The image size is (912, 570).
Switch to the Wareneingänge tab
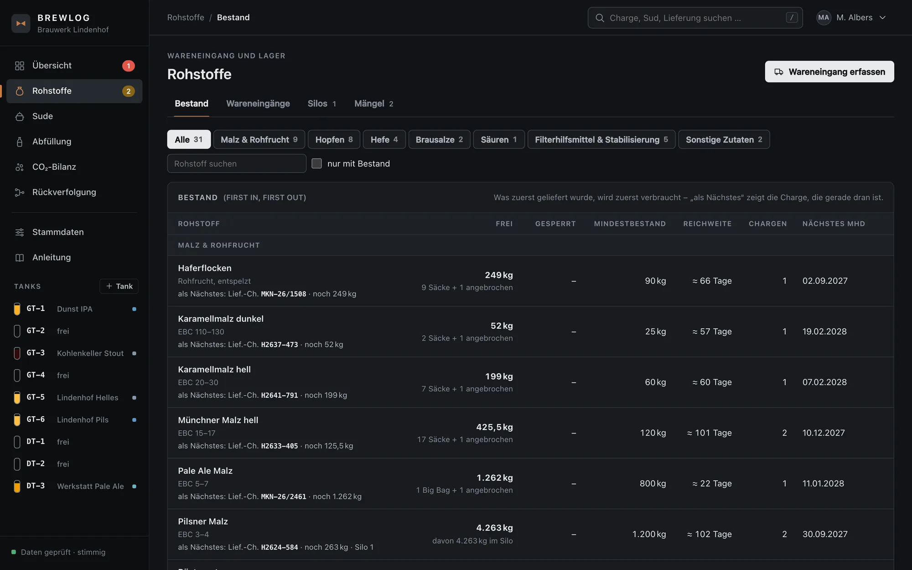[258, 104]
